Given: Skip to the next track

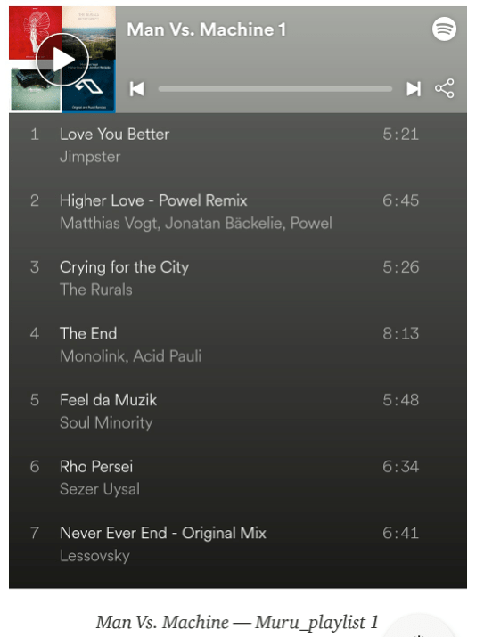Looking at the screenshot, I should [414, 89].
